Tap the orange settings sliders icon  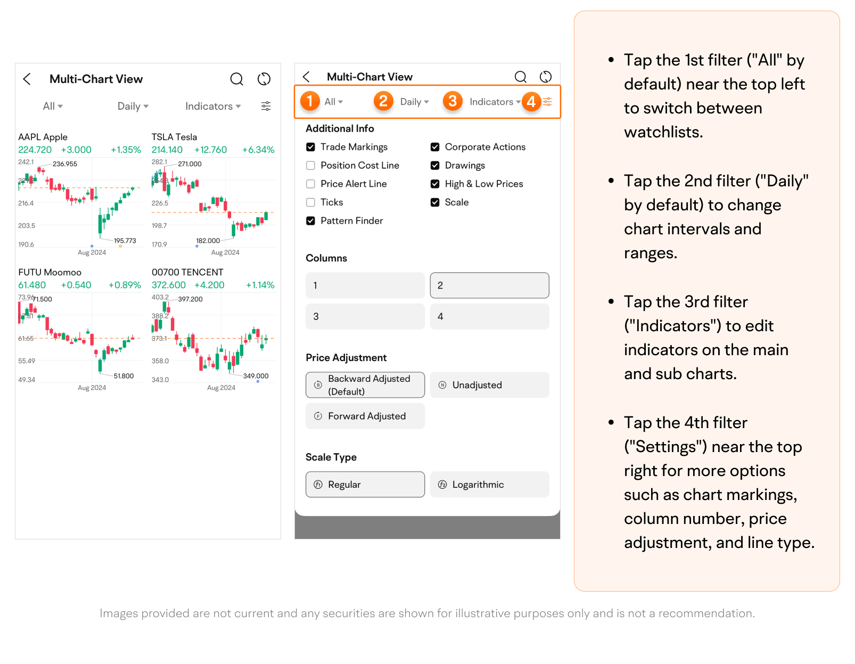point(547,102)
